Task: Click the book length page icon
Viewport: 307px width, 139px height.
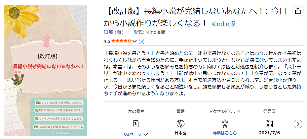Action: (x=136, y=123)
